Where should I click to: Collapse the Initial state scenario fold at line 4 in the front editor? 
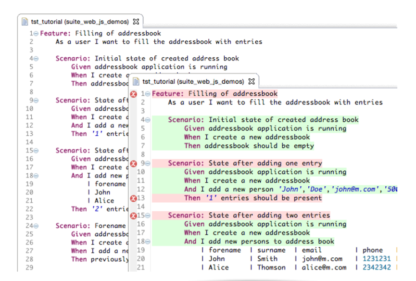[148, 120]
